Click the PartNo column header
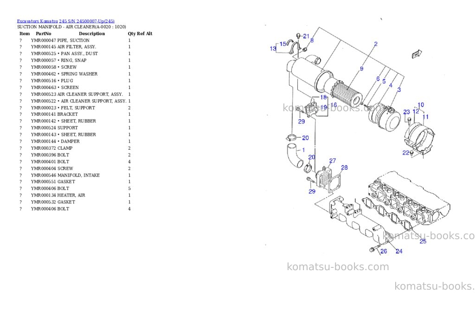 click(44, 33)
